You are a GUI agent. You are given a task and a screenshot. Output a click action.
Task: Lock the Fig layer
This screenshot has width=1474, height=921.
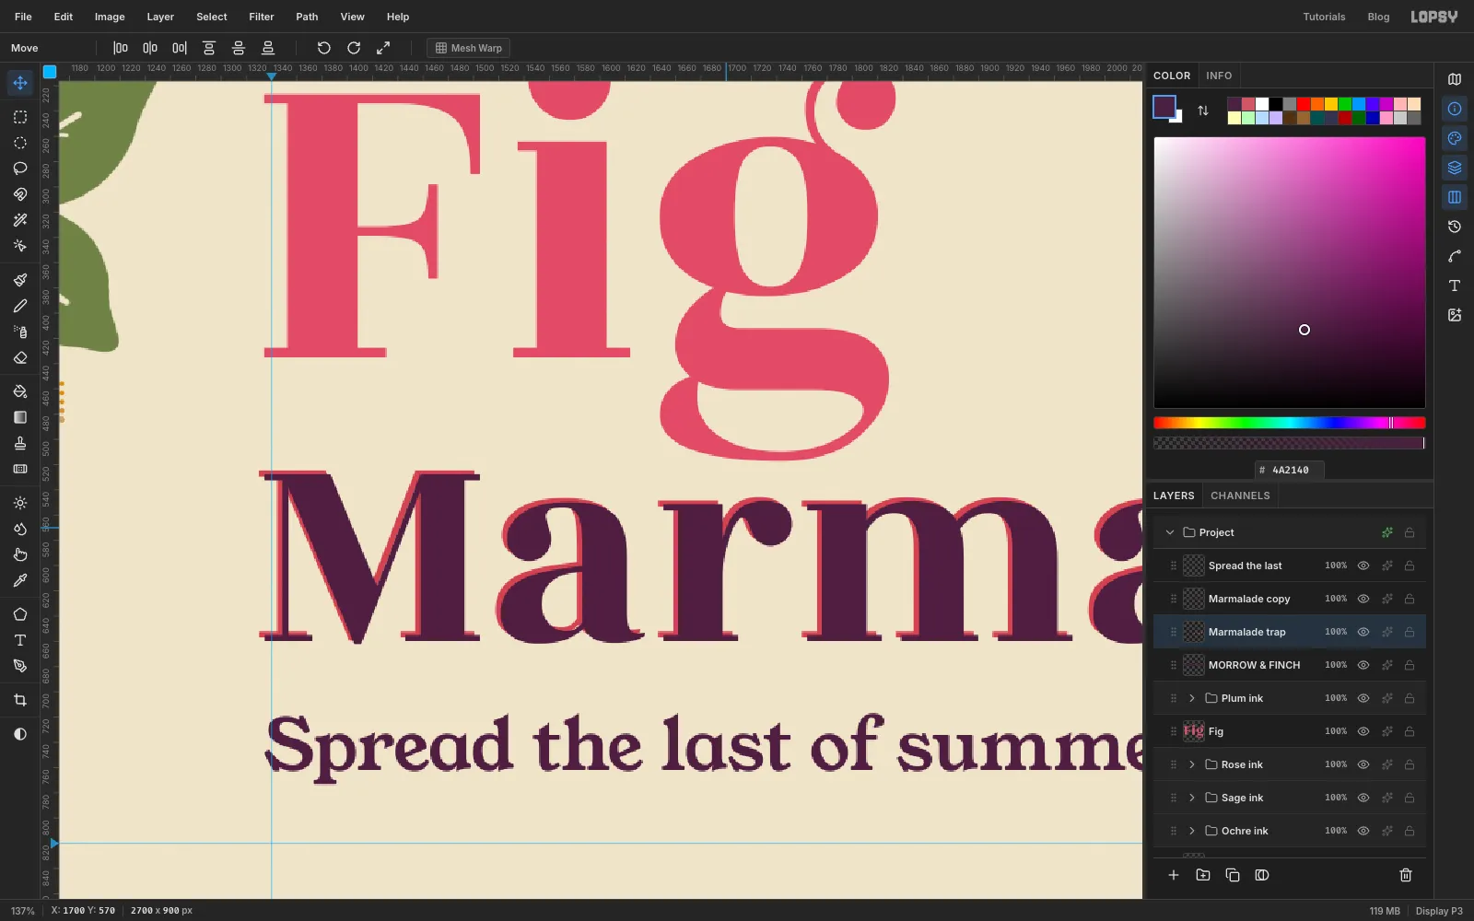point(1410,731)
